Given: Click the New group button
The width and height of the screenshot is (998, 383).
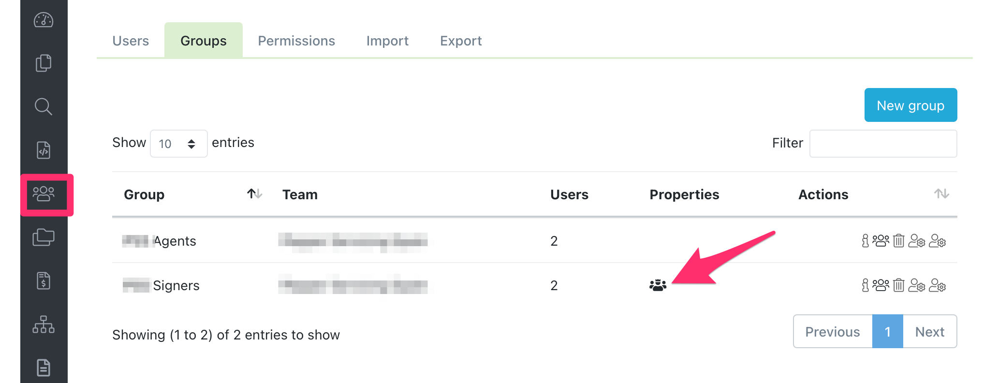Looking at the screenshot, I should point(910,105).
